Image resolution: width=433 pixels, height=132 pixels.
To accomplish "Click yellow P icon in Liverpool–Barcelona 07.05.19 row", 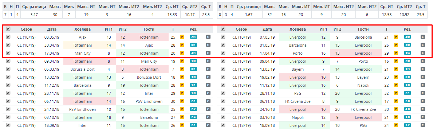I will click(396, 37).
